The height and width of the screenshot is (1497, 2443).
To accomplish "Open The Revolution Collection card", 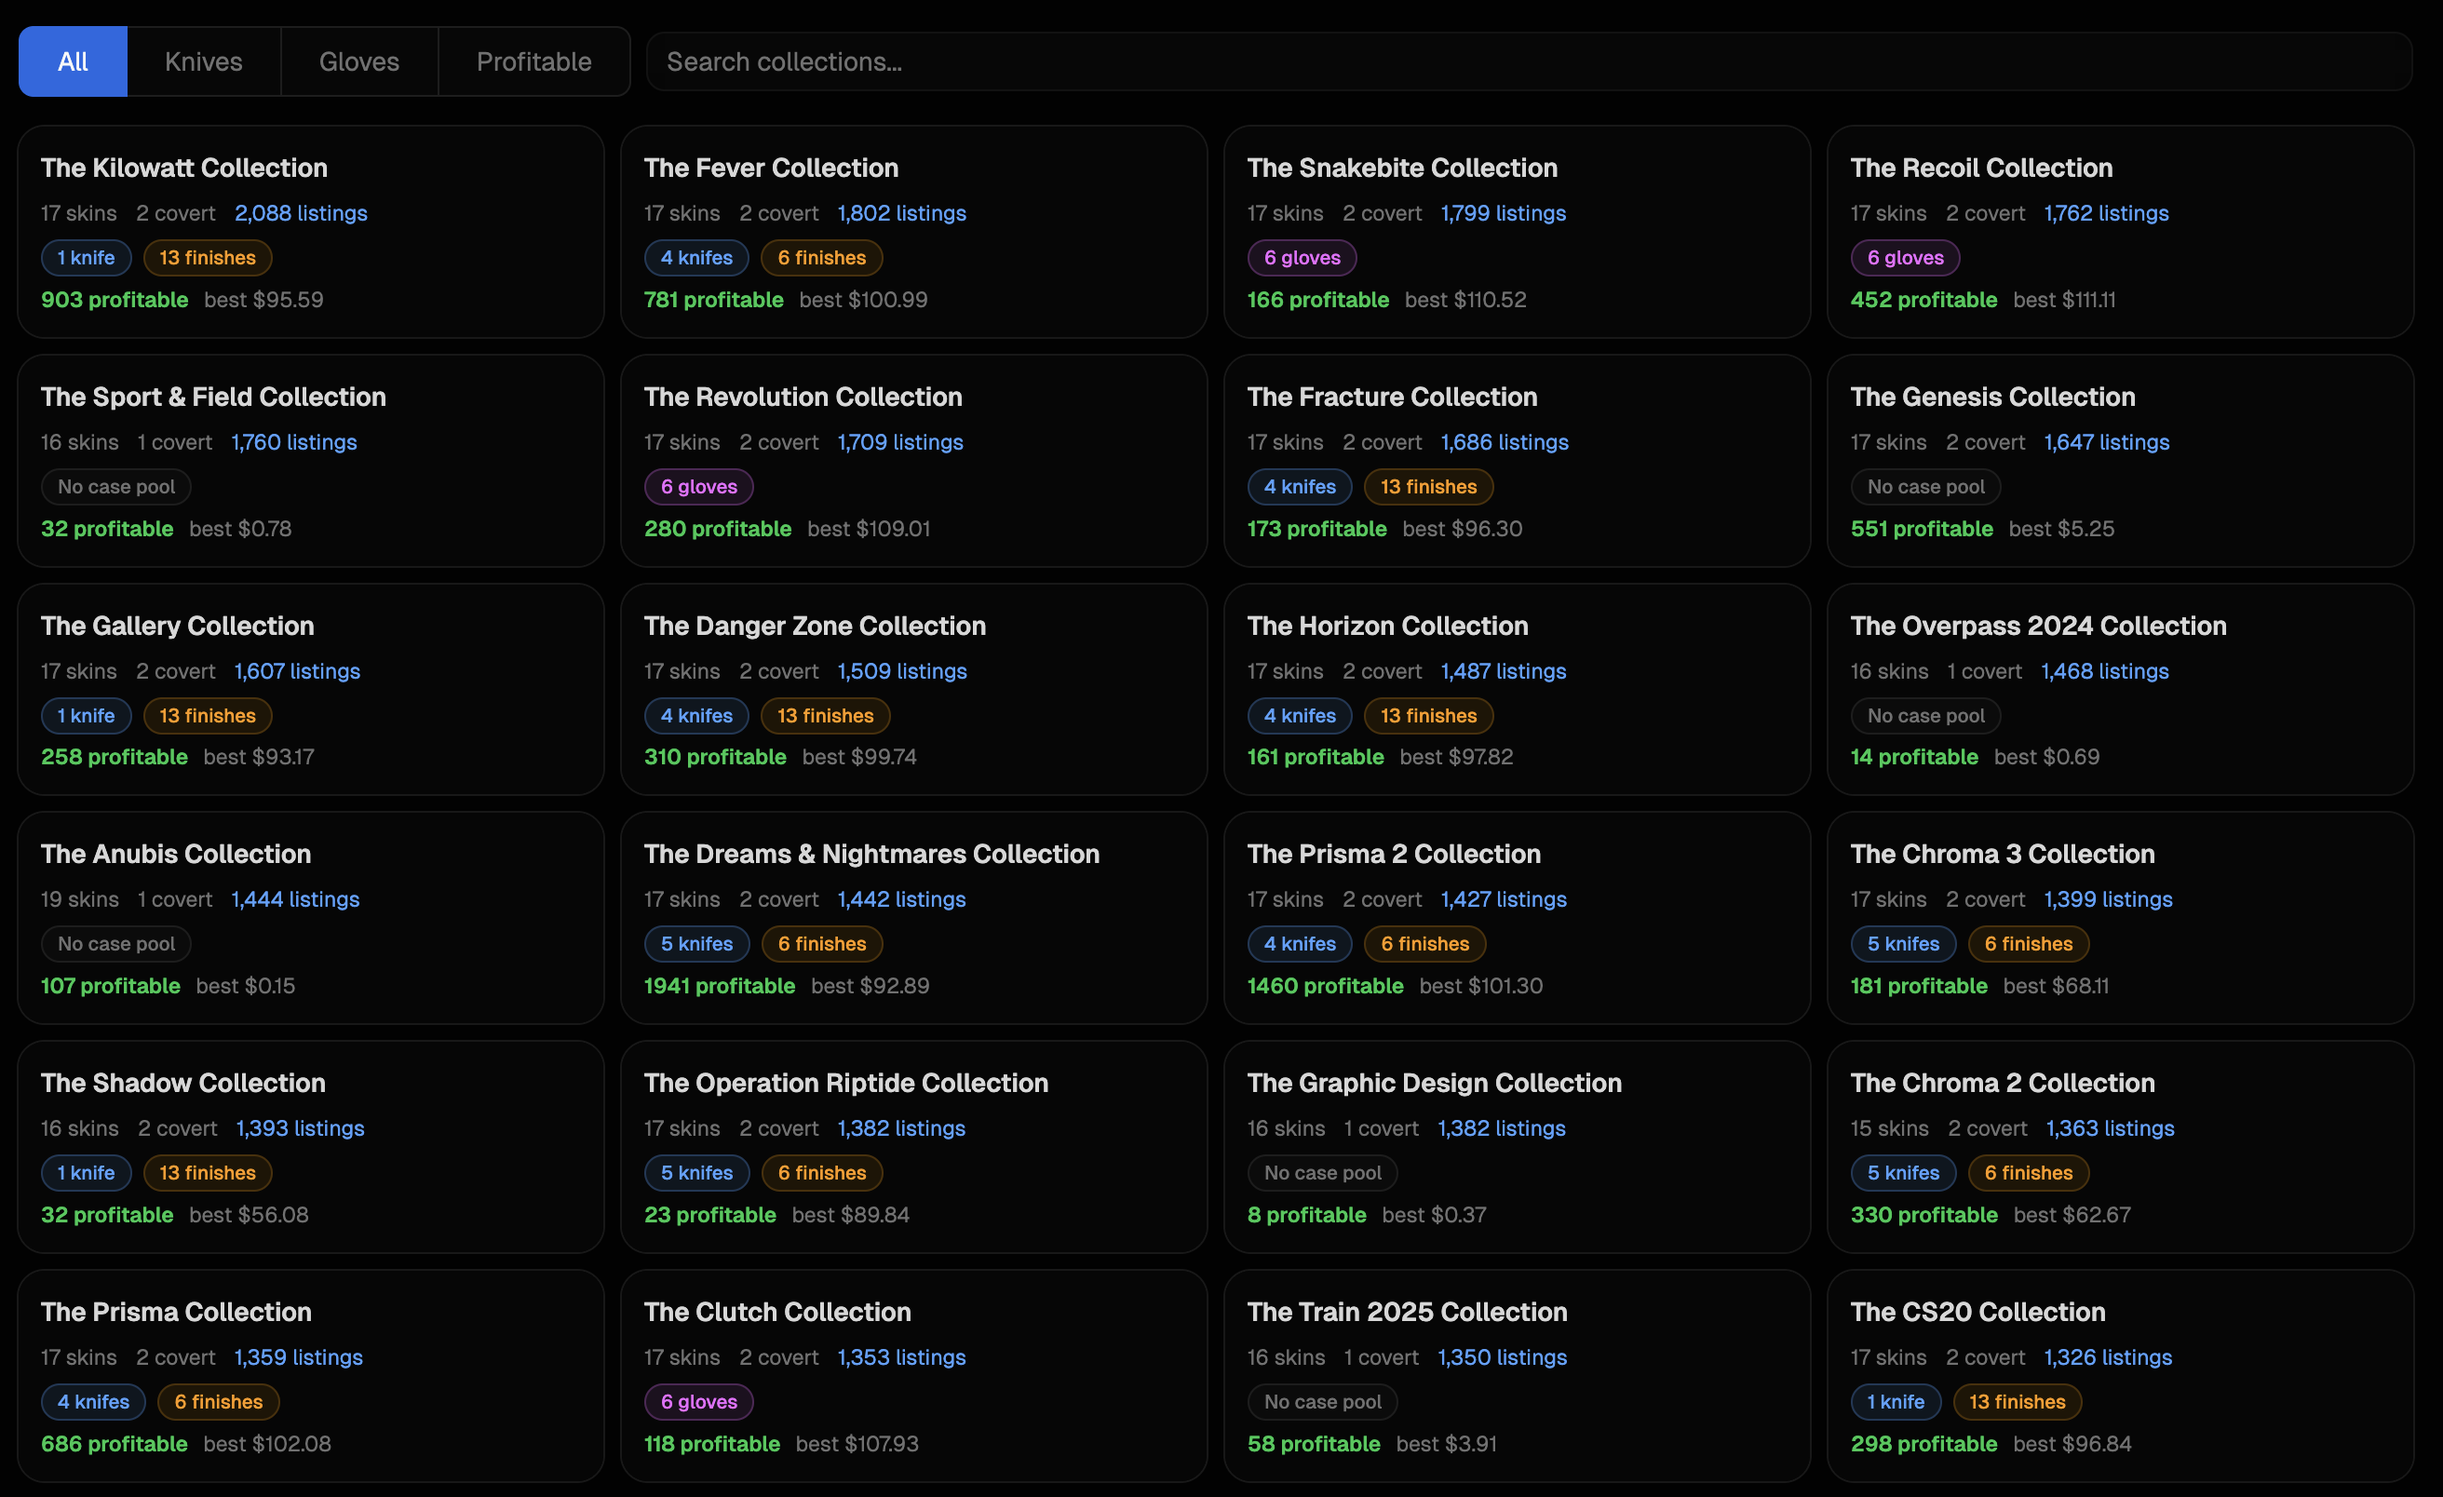I will 803,397.
